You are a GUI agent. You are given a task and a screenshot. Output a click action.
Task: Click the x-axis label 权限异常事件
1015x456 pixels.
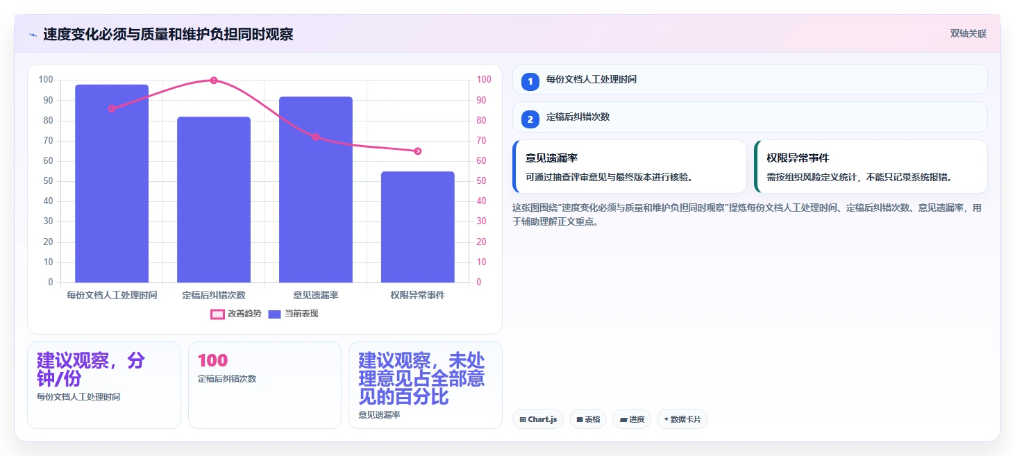click(418, 295)
